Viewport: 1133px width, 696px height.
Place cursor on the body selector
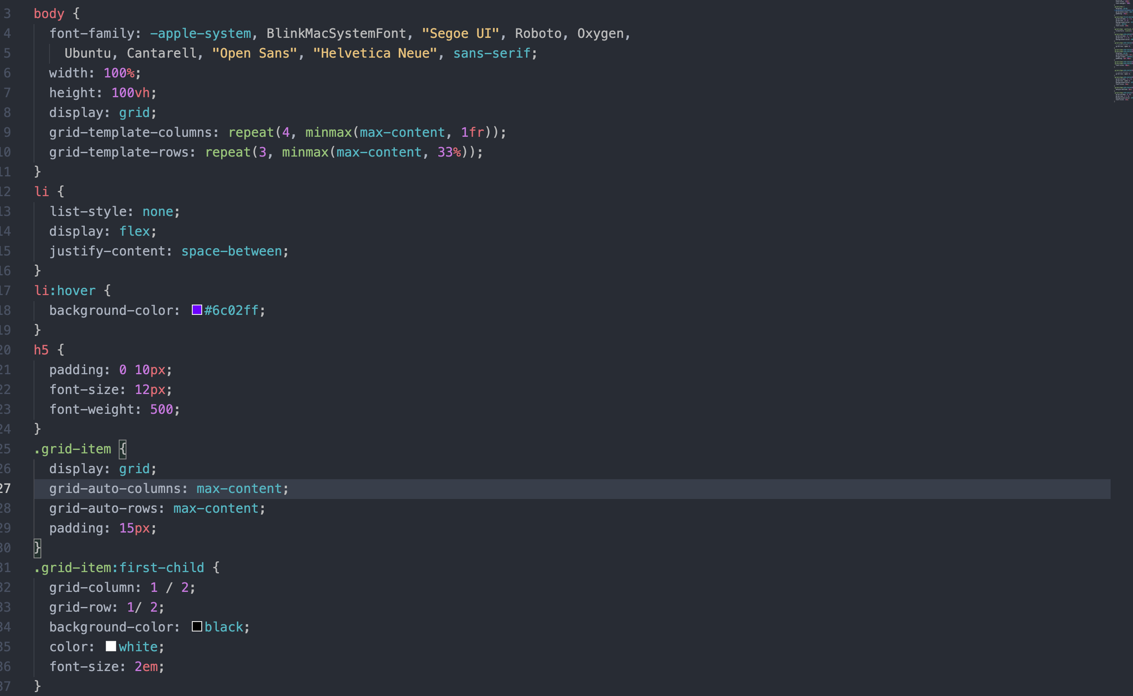point(49,14)
